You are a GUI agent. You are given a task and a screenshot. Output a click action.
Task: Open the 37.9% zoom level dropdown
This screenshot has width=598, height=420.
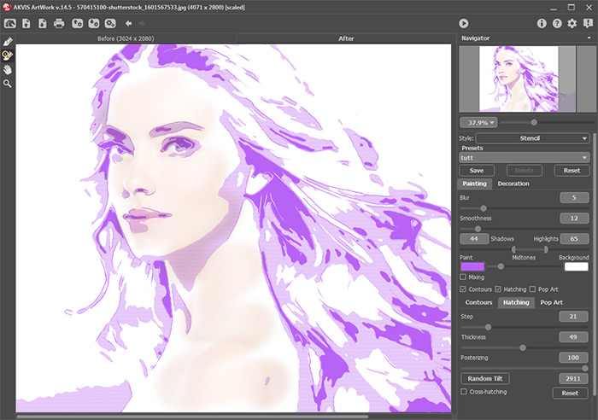click(x=479, y=122)
